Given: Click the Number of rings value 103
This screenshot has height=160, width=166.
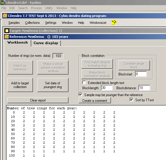Looking at the screenshot, I should [x=58, y=56].
